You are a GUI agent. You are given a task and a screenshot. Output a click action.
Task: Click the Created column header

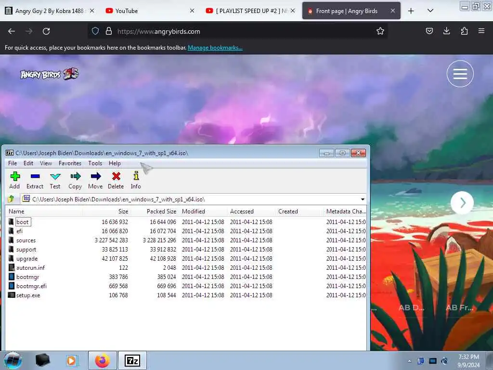click(299, 211)
